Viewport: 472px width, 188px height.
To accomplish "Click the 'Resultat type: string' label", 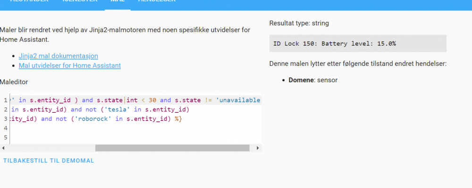I will point(299,23).
